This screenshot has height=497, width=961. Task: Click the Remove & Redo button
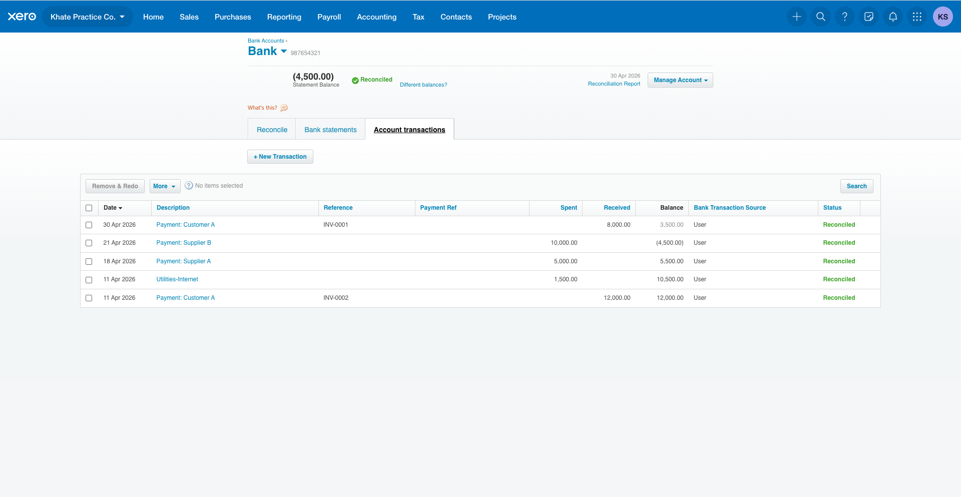[115, 186]
